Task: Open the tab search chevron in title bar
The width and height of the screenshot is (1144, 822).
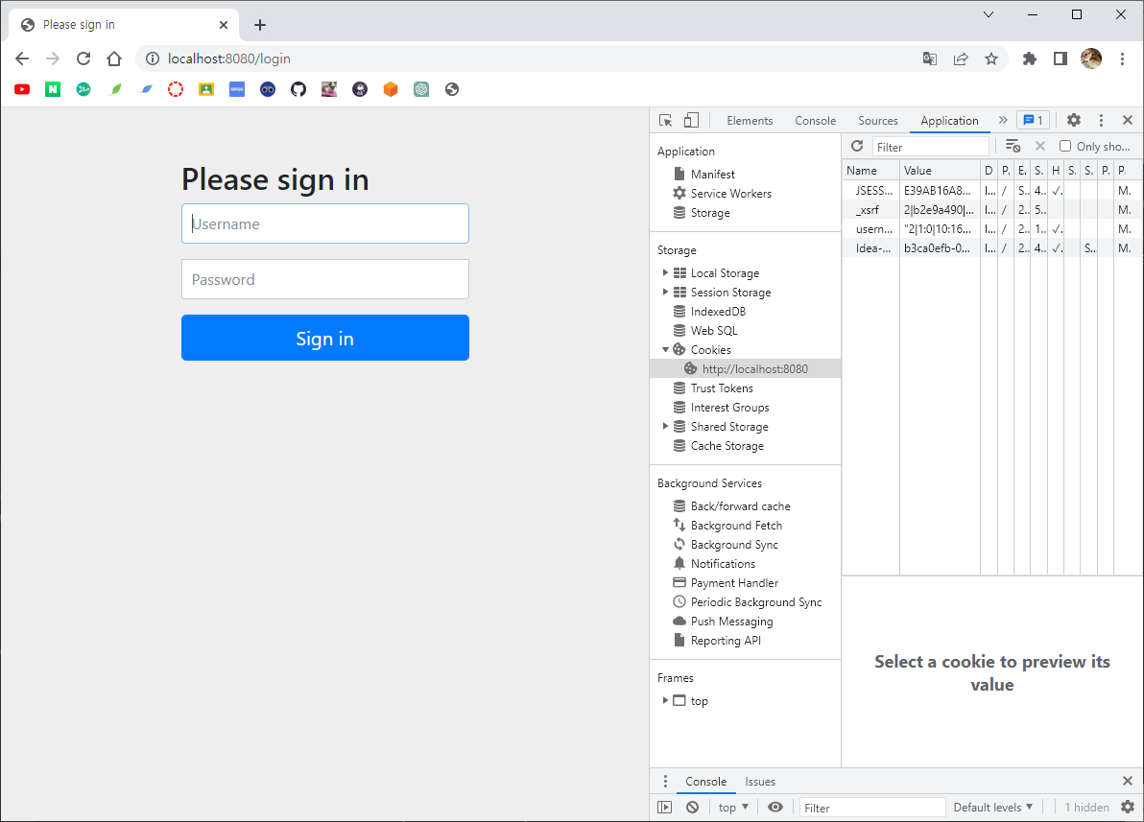Action: (989, 14)
